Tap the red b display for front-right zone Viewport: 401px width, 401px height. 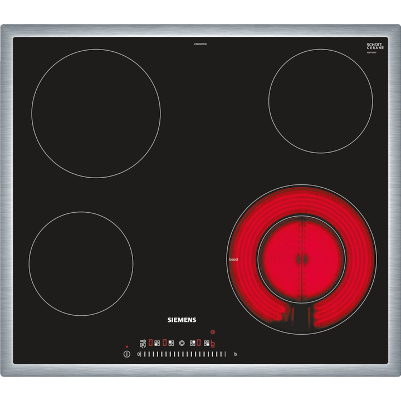point(213,344)
